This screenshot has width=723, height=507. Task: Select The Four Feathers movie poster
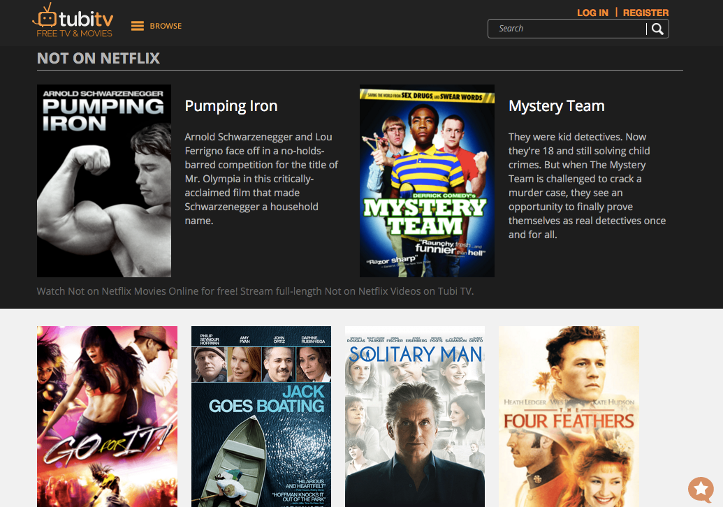pyautogui.click(x=569, y=417)
